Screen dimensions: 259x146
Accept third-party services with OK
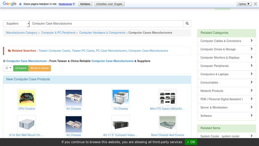pos(191,142)
